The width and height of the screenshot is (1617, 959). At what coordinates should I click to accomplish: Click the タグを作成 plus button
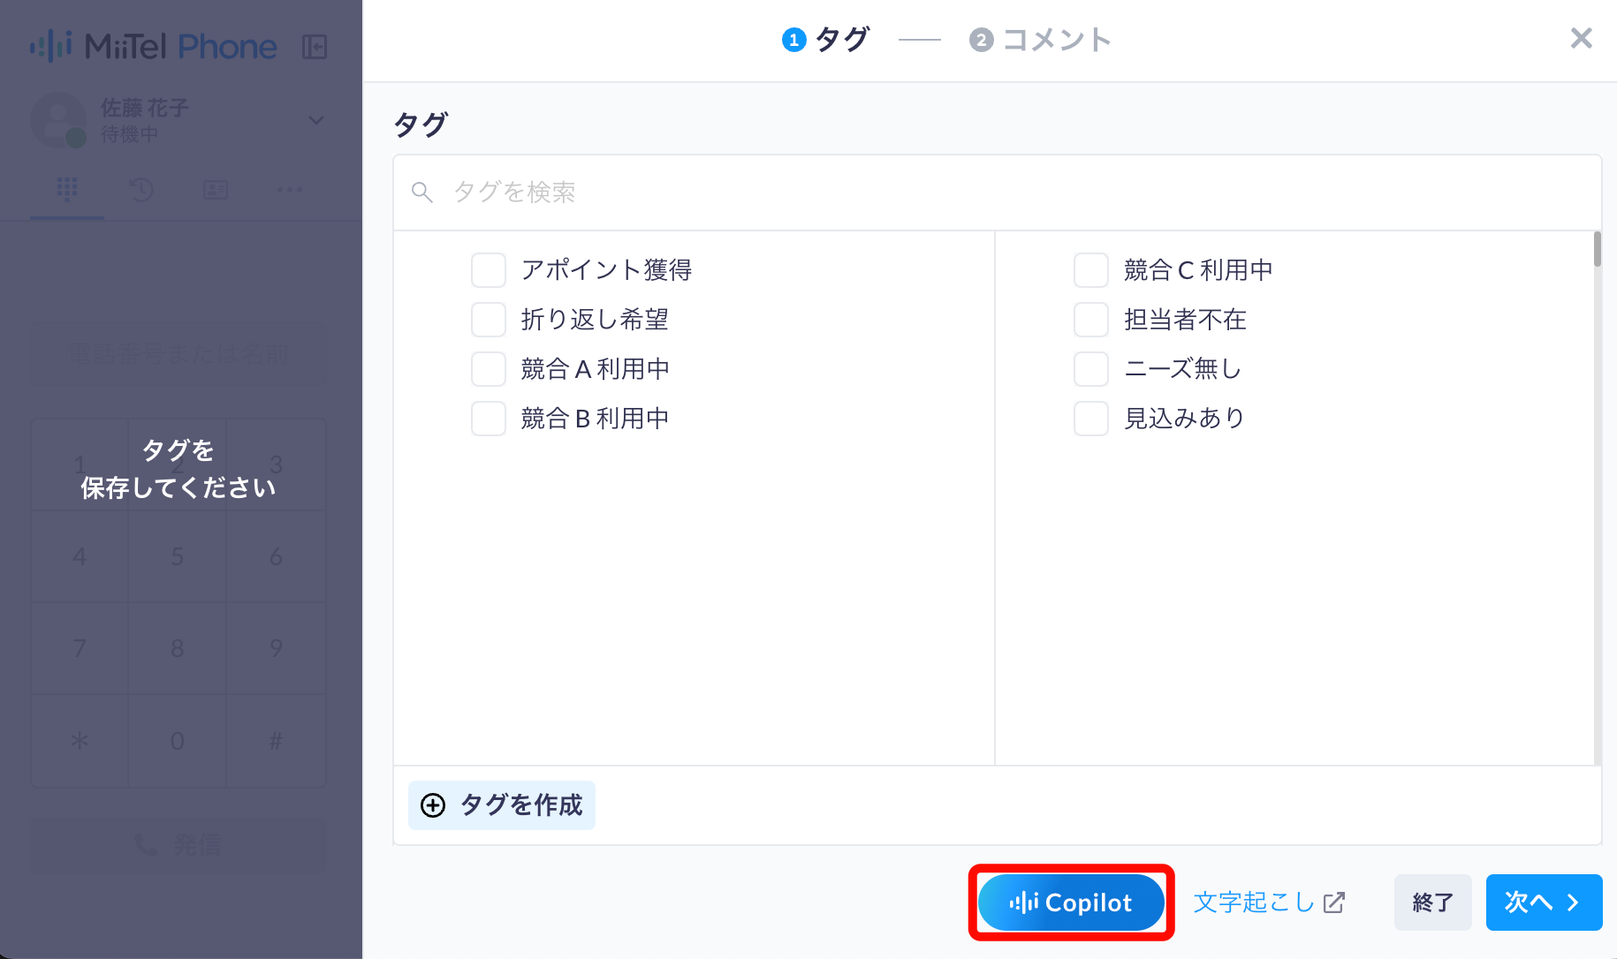502,805
